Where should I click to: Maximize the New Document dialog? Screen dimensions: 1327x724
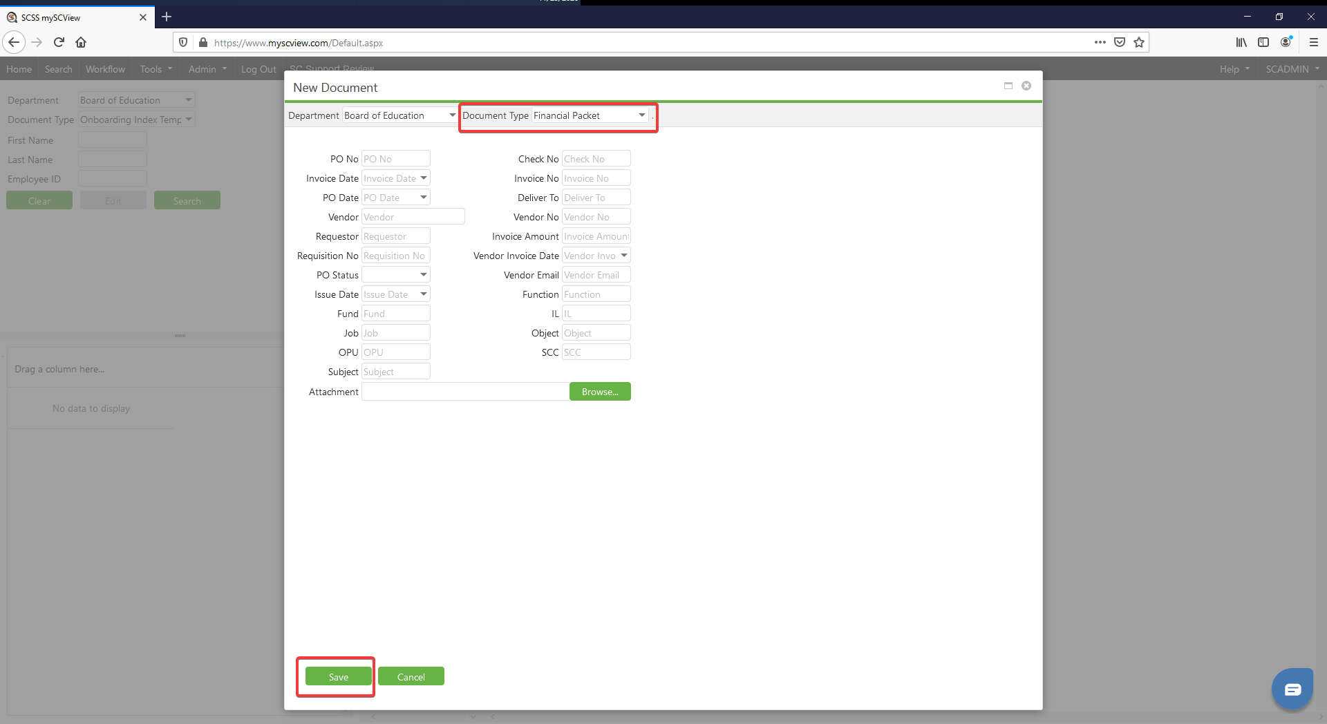(x=1008, y=86)
